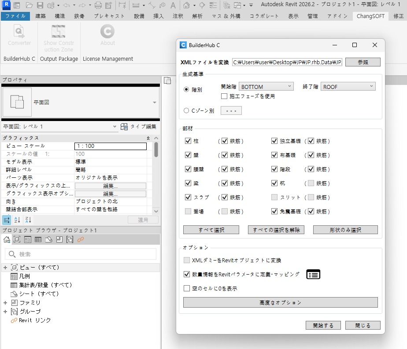This screenshot has height=349, width=407.
Task: Click the Families filter icon in browser toolbar
Action: (x=59, y=239)
